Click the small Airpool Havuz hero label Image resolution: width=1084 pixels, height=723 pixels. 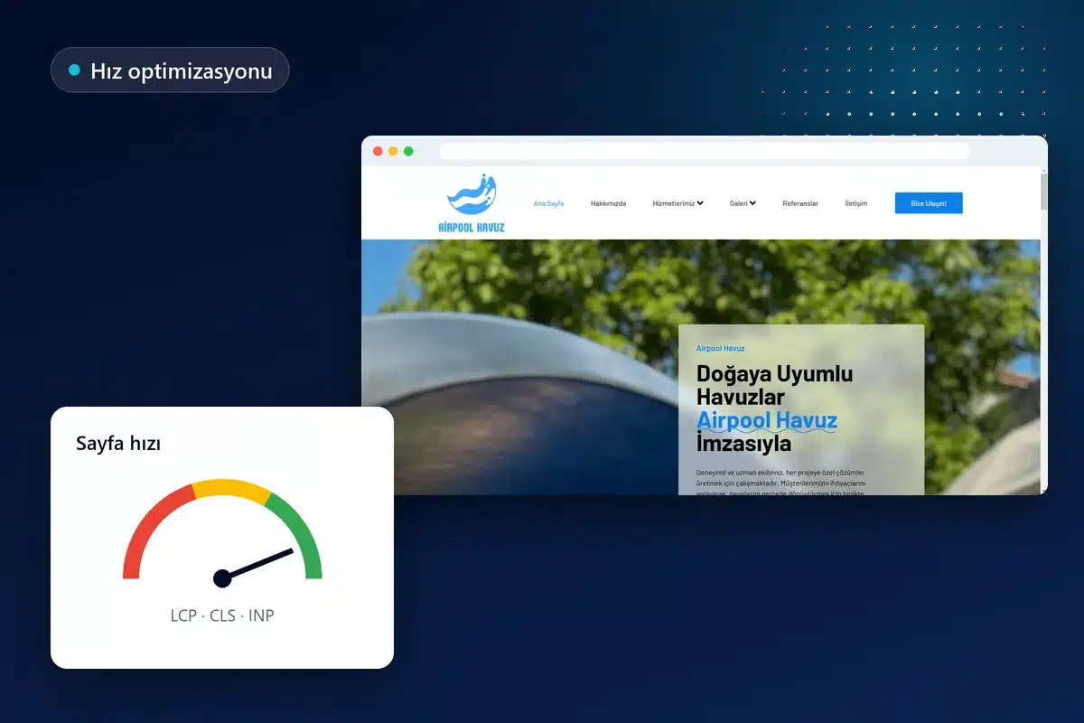(720, 348)
